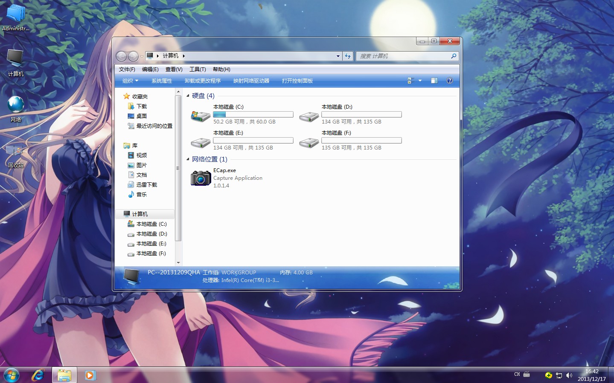
Task: Click navigation pane scrollbar down arrow
Action: (x=178, y=263)
